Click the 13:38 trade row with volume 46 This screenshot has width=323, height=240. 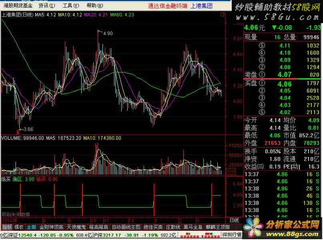(x=282, y=196)
